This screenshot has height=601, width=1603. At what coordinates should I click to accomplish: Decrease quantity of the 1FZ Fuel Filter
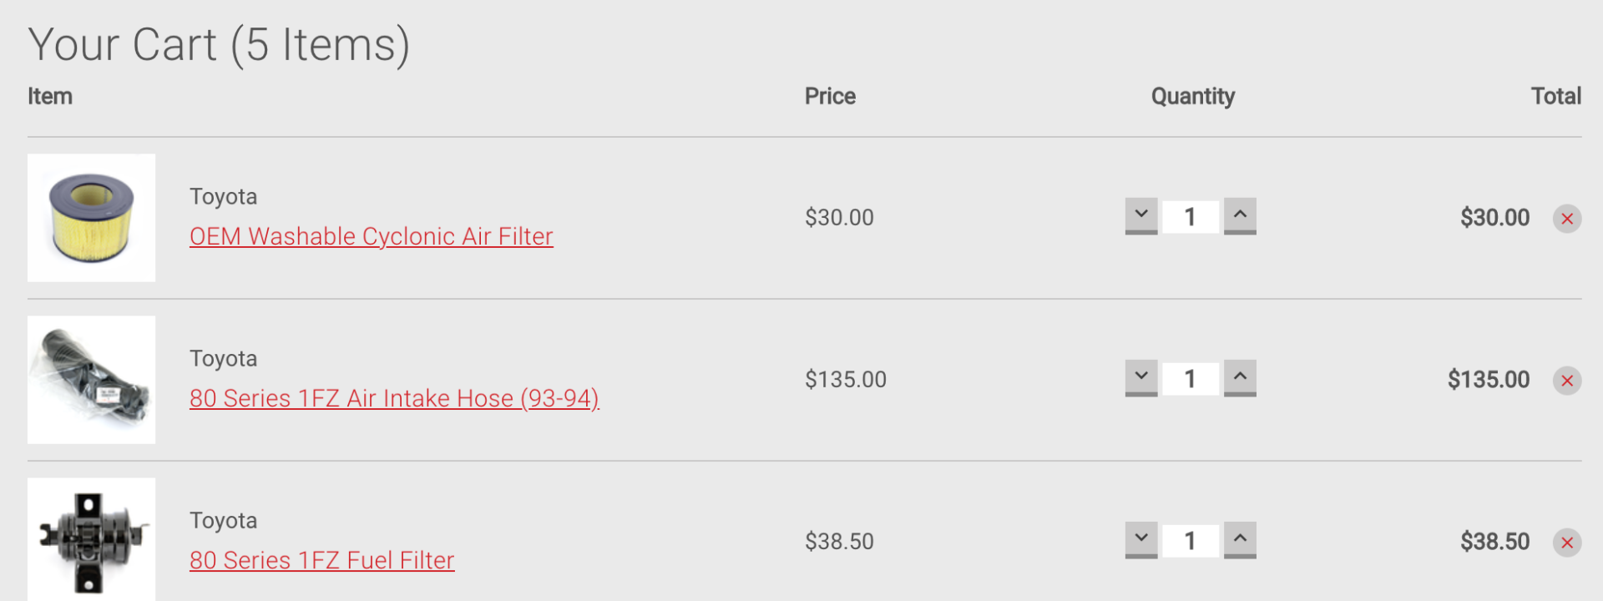tap(1141, 540)
